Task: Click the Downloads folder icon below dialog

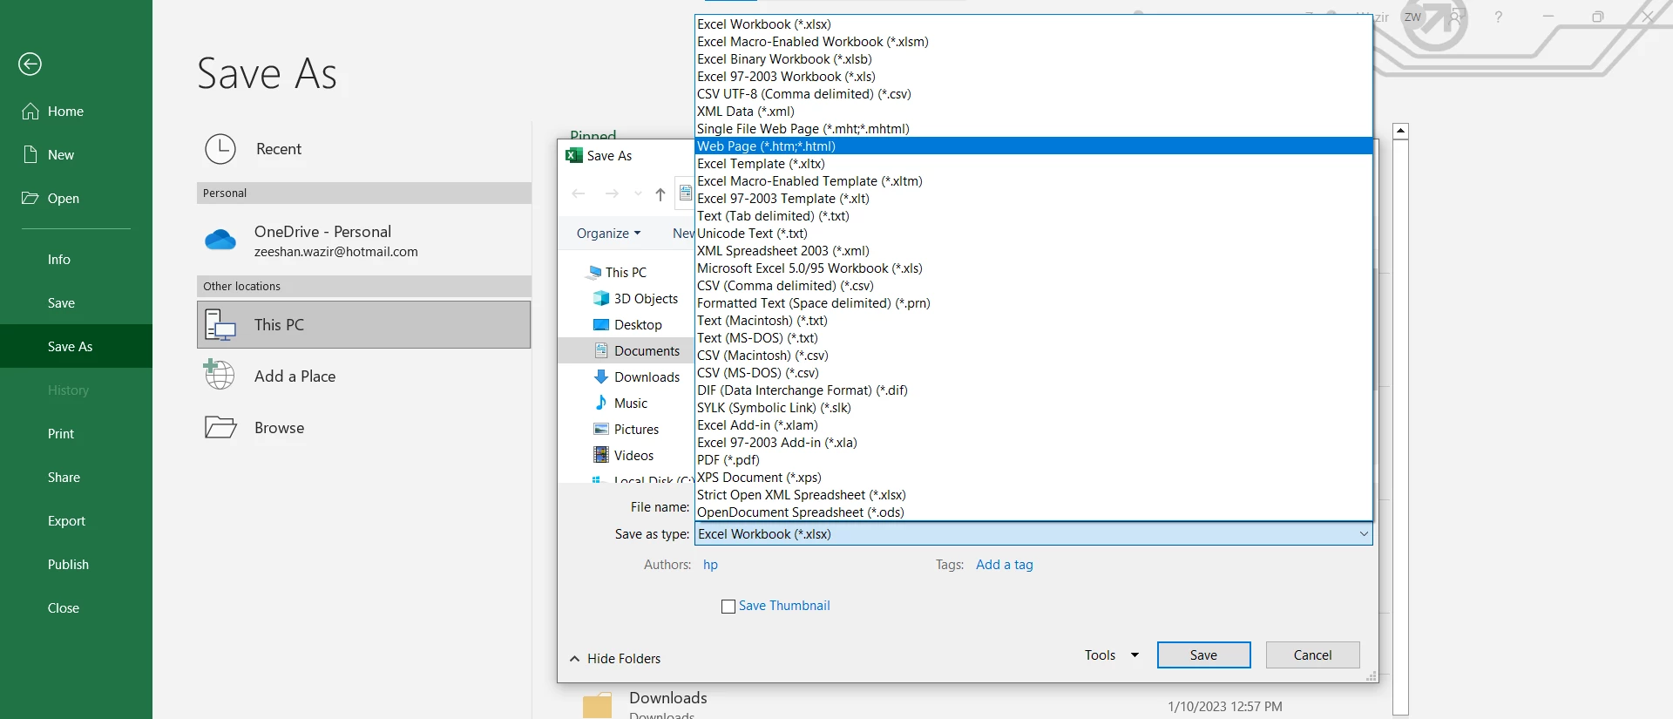Action: pyautogui.click(x=597, y=704)
